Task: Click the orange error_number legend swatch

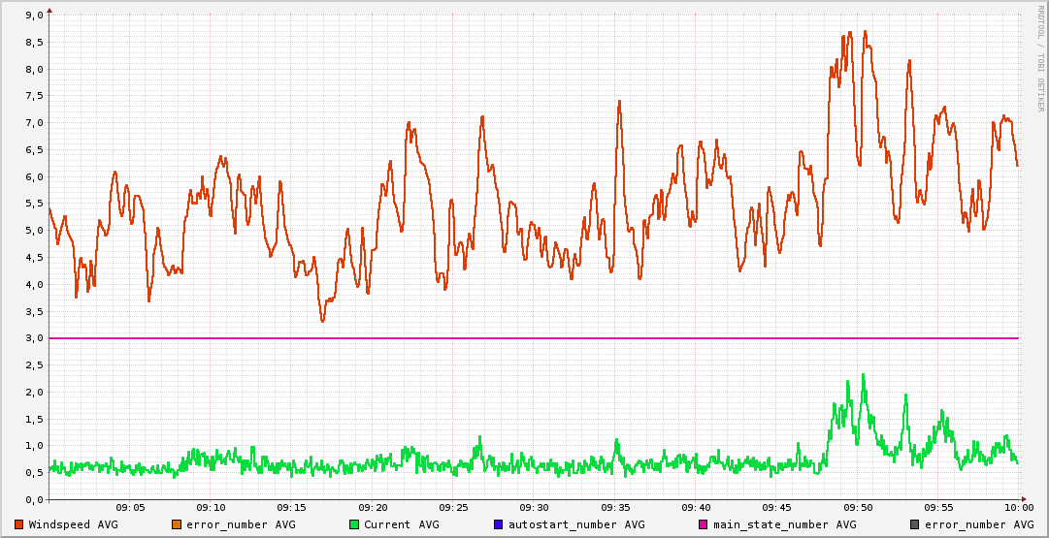Action: pyautogui.click(x=177, y=524)
